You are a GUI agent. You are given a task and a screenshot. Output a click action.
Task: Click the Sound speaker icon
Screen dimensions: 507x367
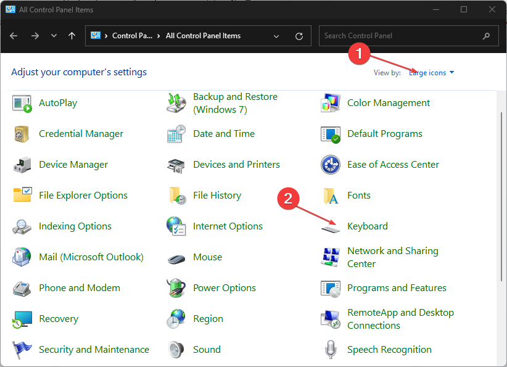176,350
